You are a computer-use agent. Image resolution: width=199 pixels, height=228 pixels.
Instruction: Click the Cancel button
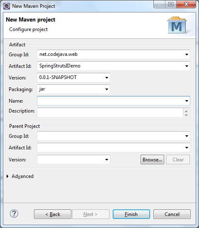pos(172,214)
